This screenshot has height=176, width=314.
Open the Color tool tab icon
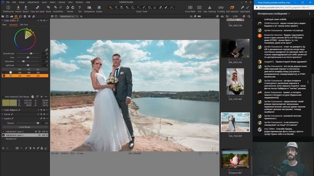pos(16,16)
